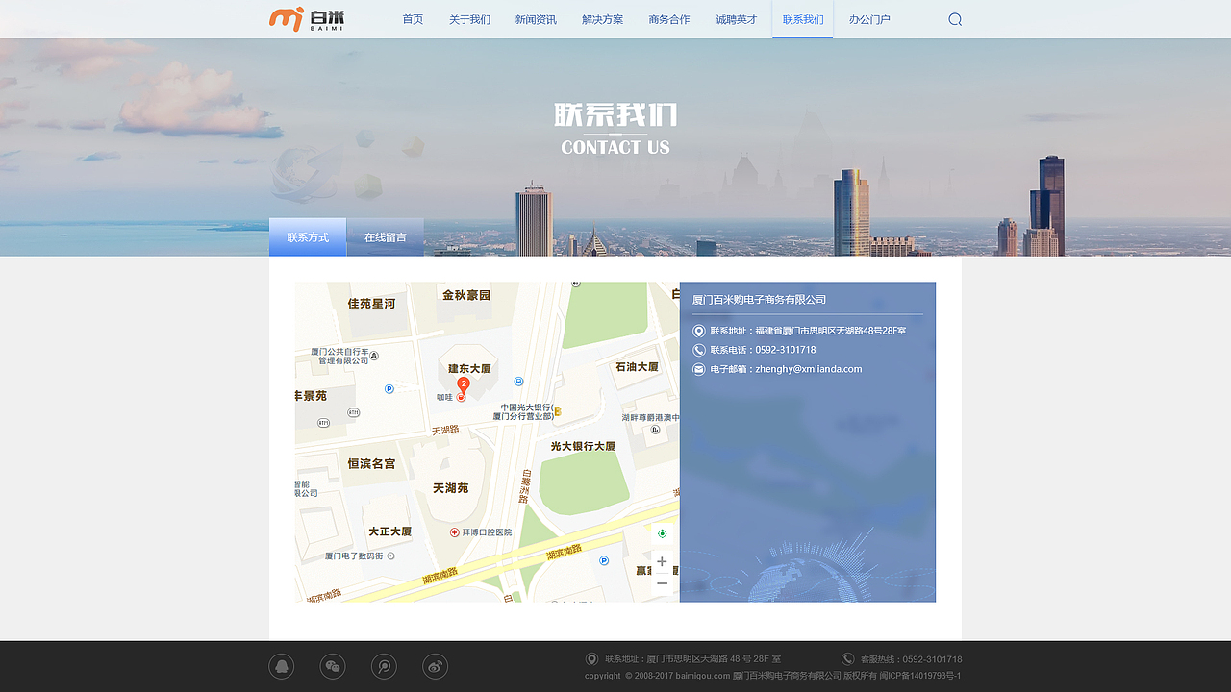Screen dimensions: 1231x692
Task: Click the CONTACT US banner heading
Action: point(615,147)
